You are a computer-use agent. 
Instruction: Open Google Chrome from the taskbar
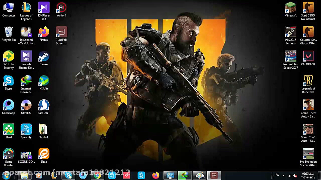click(x=97, y=175)
